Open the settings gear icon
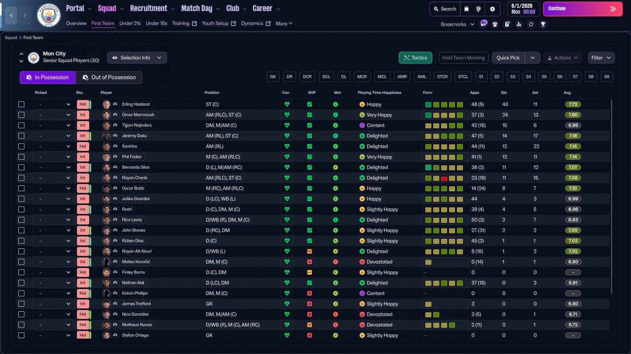 492,9
